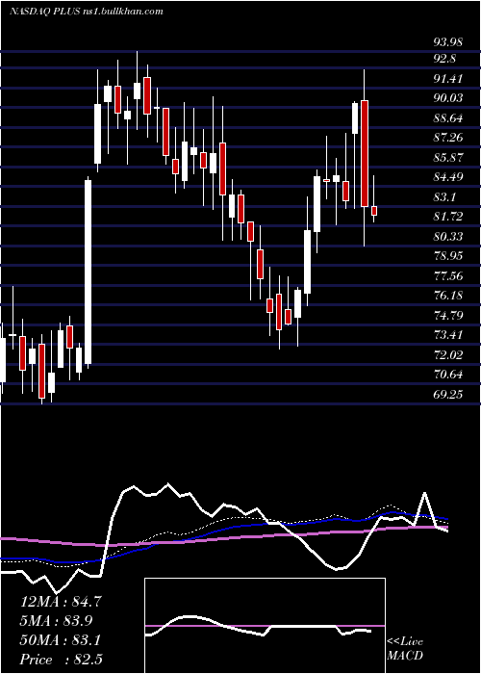Click the 78.95 price axis label
This screenshot has width=481, height=674.
click(x=448, y=256)
